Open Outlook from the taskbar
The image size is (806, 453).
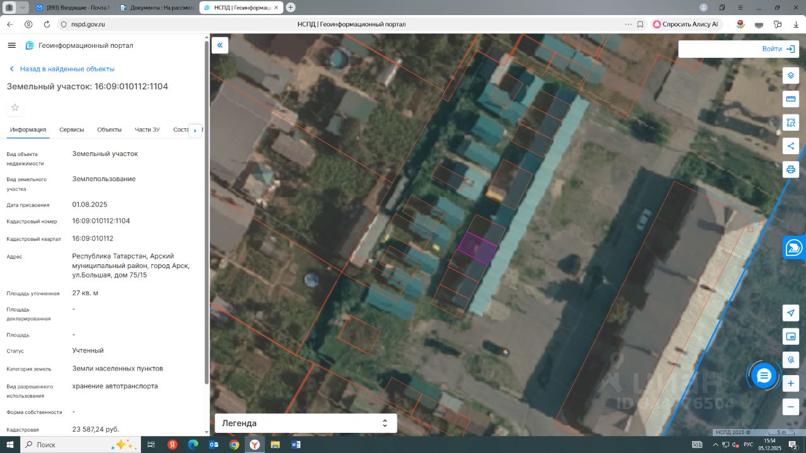pyautogui.click(x=213, y=444)
